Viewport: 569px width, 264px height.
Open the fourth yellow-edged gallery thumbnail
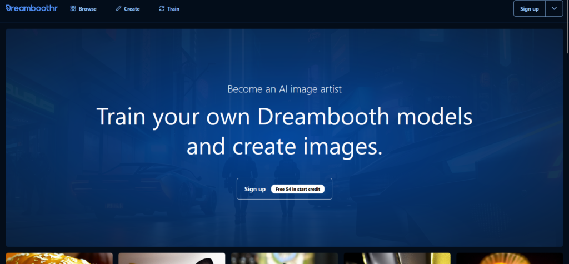(397, 258)
